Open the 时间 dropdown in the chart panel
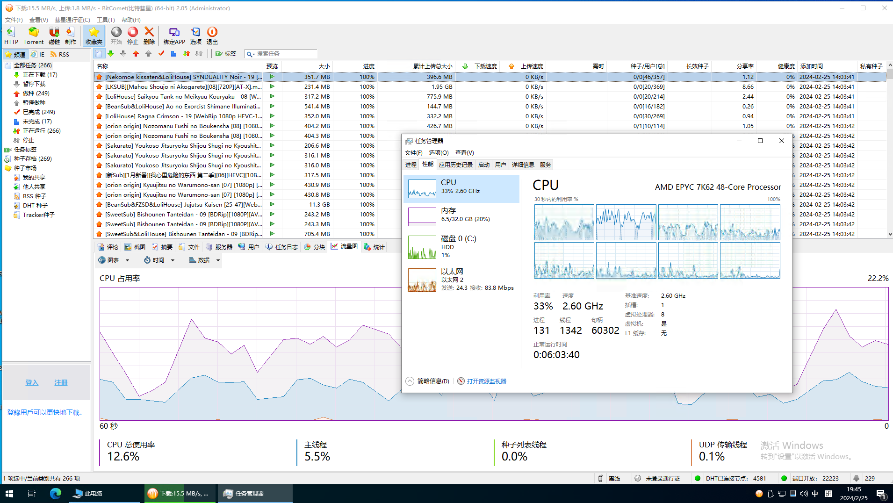This screenshot has width=893, height=503. 159,260
